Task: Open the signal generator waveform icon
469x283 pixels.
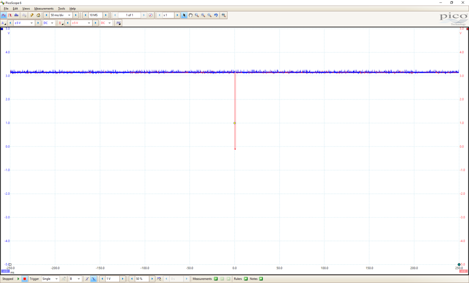Action: 118,23
